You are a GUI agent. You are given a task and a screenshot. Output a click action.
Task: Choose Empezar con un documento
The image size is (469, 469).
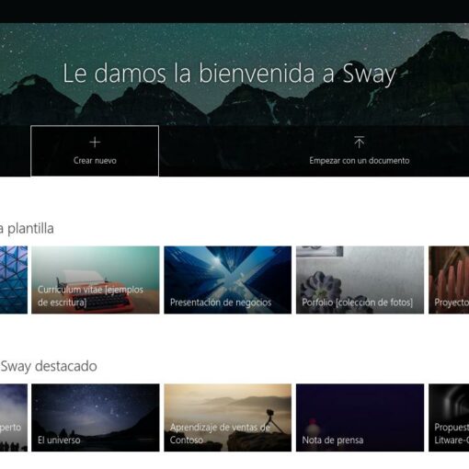pos(359,161)
